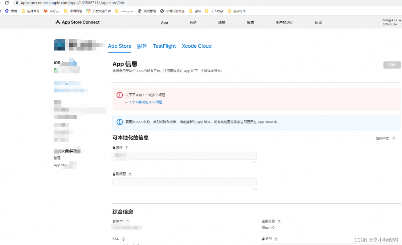
Task: Switch to the Xcode Cloud tab
Action: 197,46
